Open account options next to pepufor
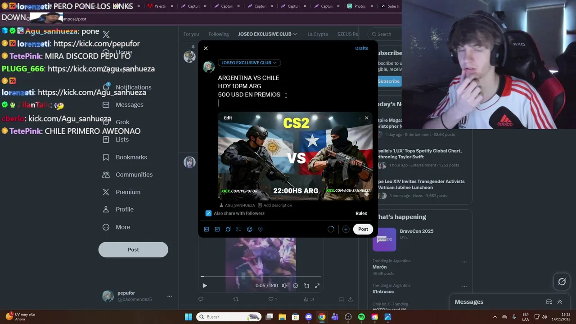Screen dimensions: 576x324 (x=170, y=296)
